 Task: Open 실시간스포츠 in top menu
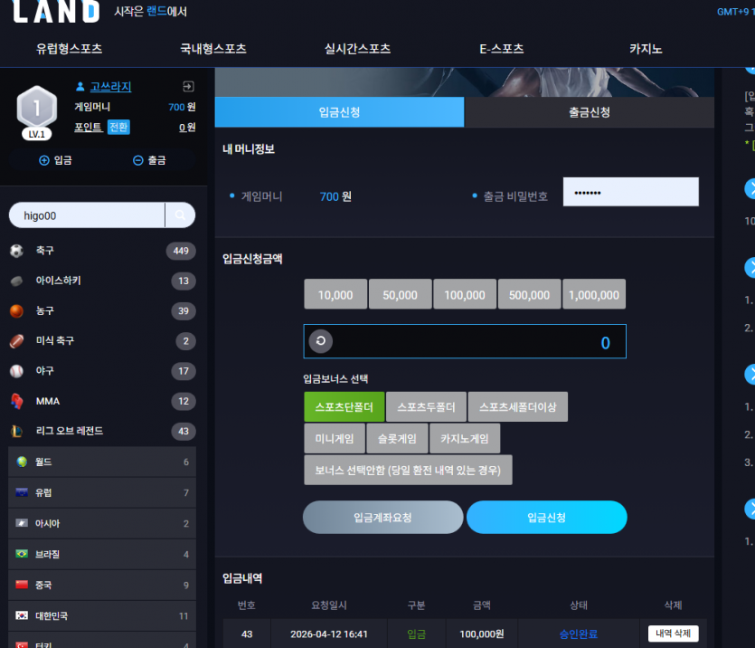[x=357, y=49]
